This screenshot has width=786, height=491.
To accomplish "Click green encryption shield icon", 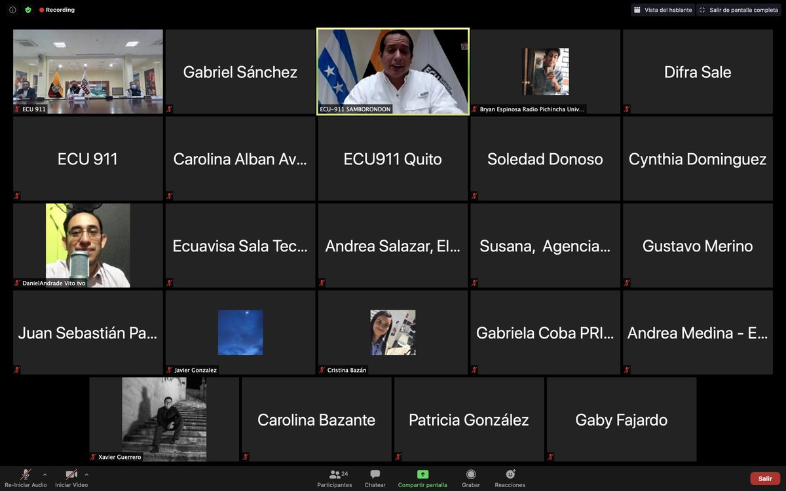I will click(x=28, y=10).
